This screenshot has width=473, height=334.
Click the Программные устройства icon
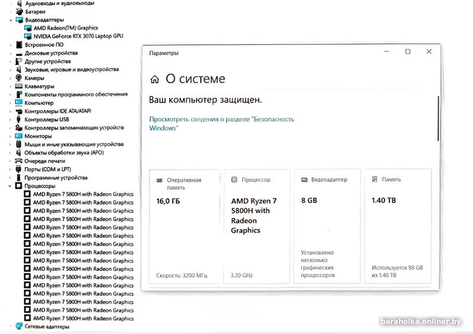(19, 178)
